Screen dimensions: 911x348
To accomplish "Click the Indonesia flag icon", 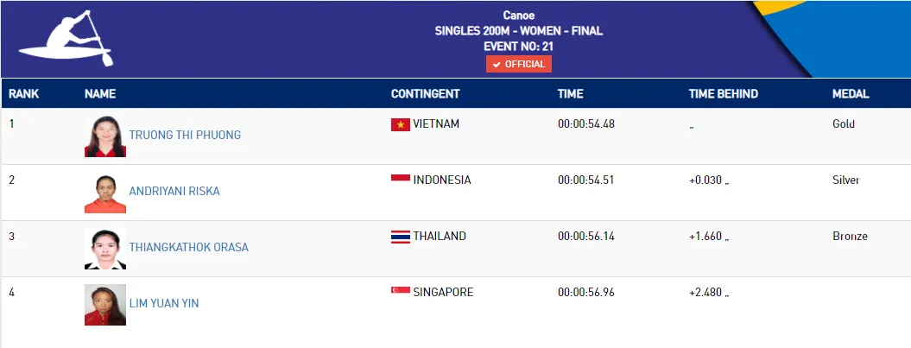I will point(401,180).
